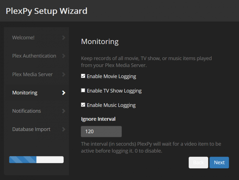Click the chevron next to Notifications

coord(63,111)
